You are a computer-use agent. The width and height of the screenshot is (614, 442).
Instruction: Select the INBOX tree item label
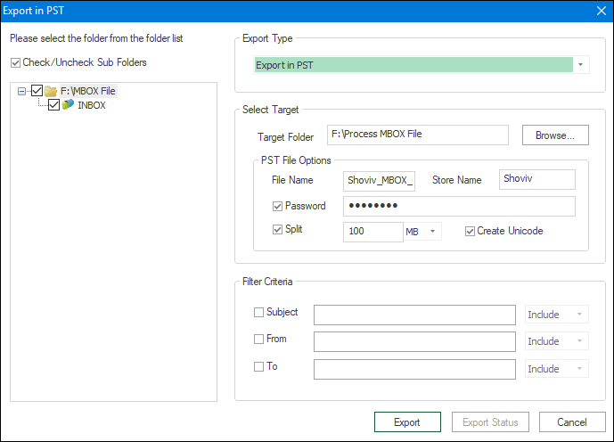(92, 105)
